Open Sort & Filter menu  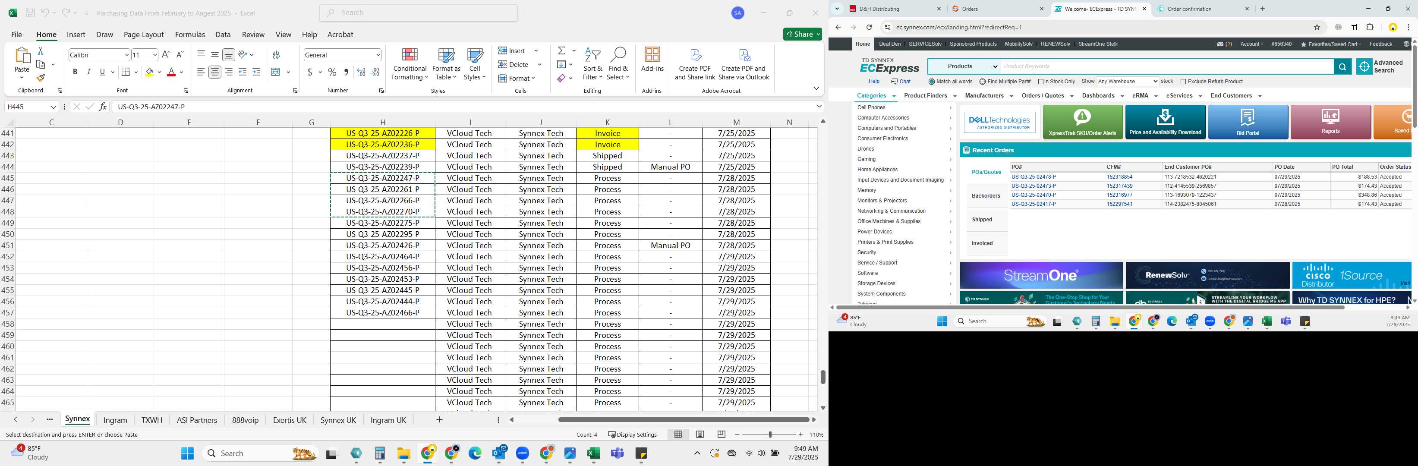[593, 64]
